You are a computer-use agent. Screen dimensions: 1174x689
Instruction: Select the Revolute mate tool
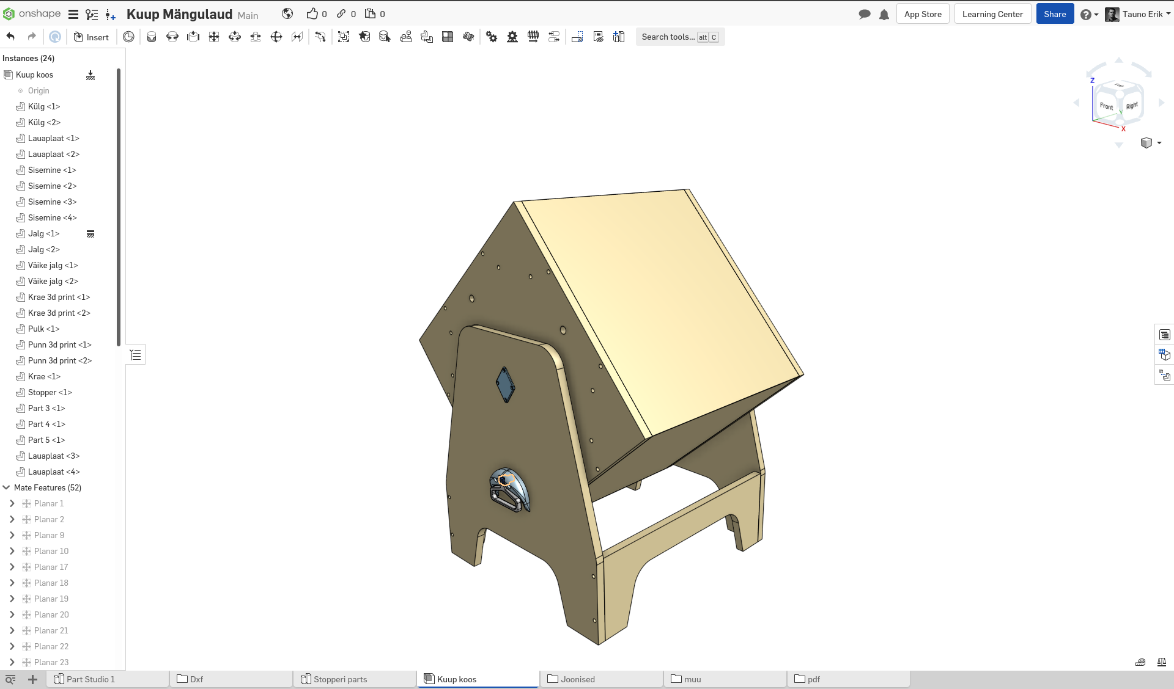pyautogui.click(x=172, y=37)
